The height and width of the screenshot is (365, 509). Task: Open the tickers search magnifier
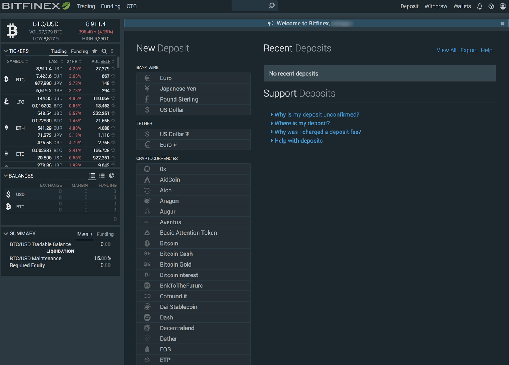click(x=104, y=51)
